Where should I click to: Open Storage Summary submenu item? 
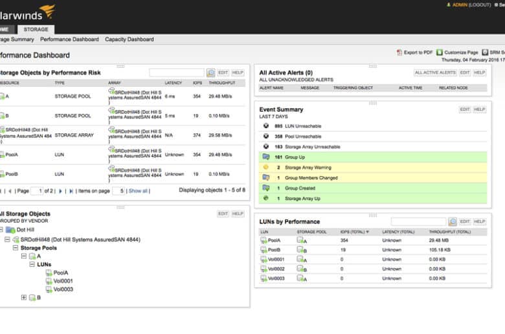17,39
